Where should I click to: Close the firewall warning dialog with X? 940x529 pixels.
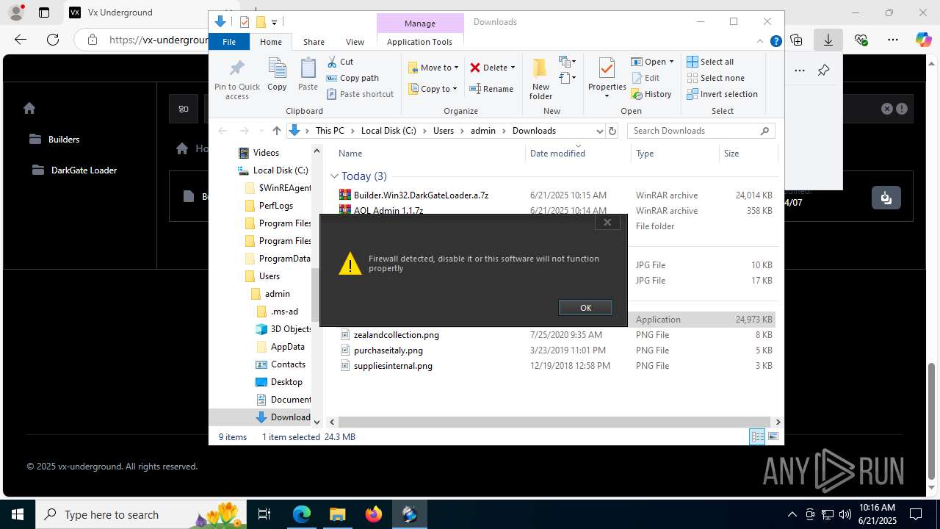click(x=607, y=222)
